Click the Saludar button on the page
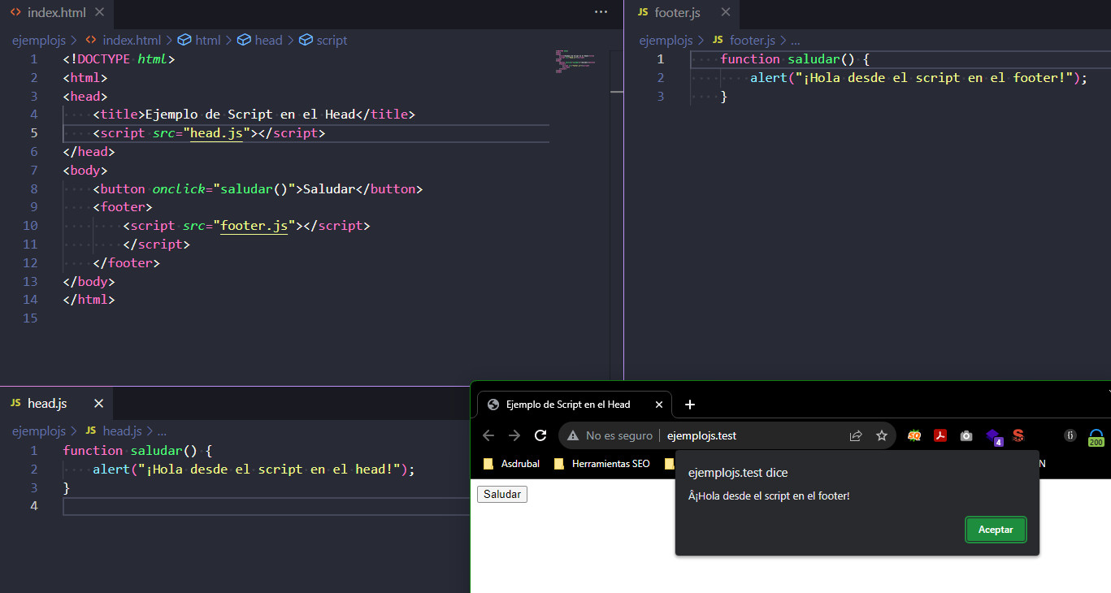 pyautogui.click(x=502, y=494)
